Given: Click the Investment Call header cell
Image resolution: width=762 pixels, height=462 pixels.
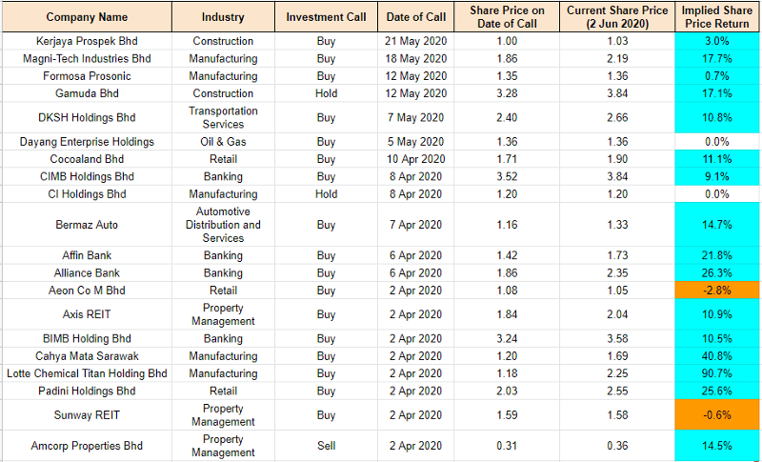Looking at the screenshot, I should point(326,17).
